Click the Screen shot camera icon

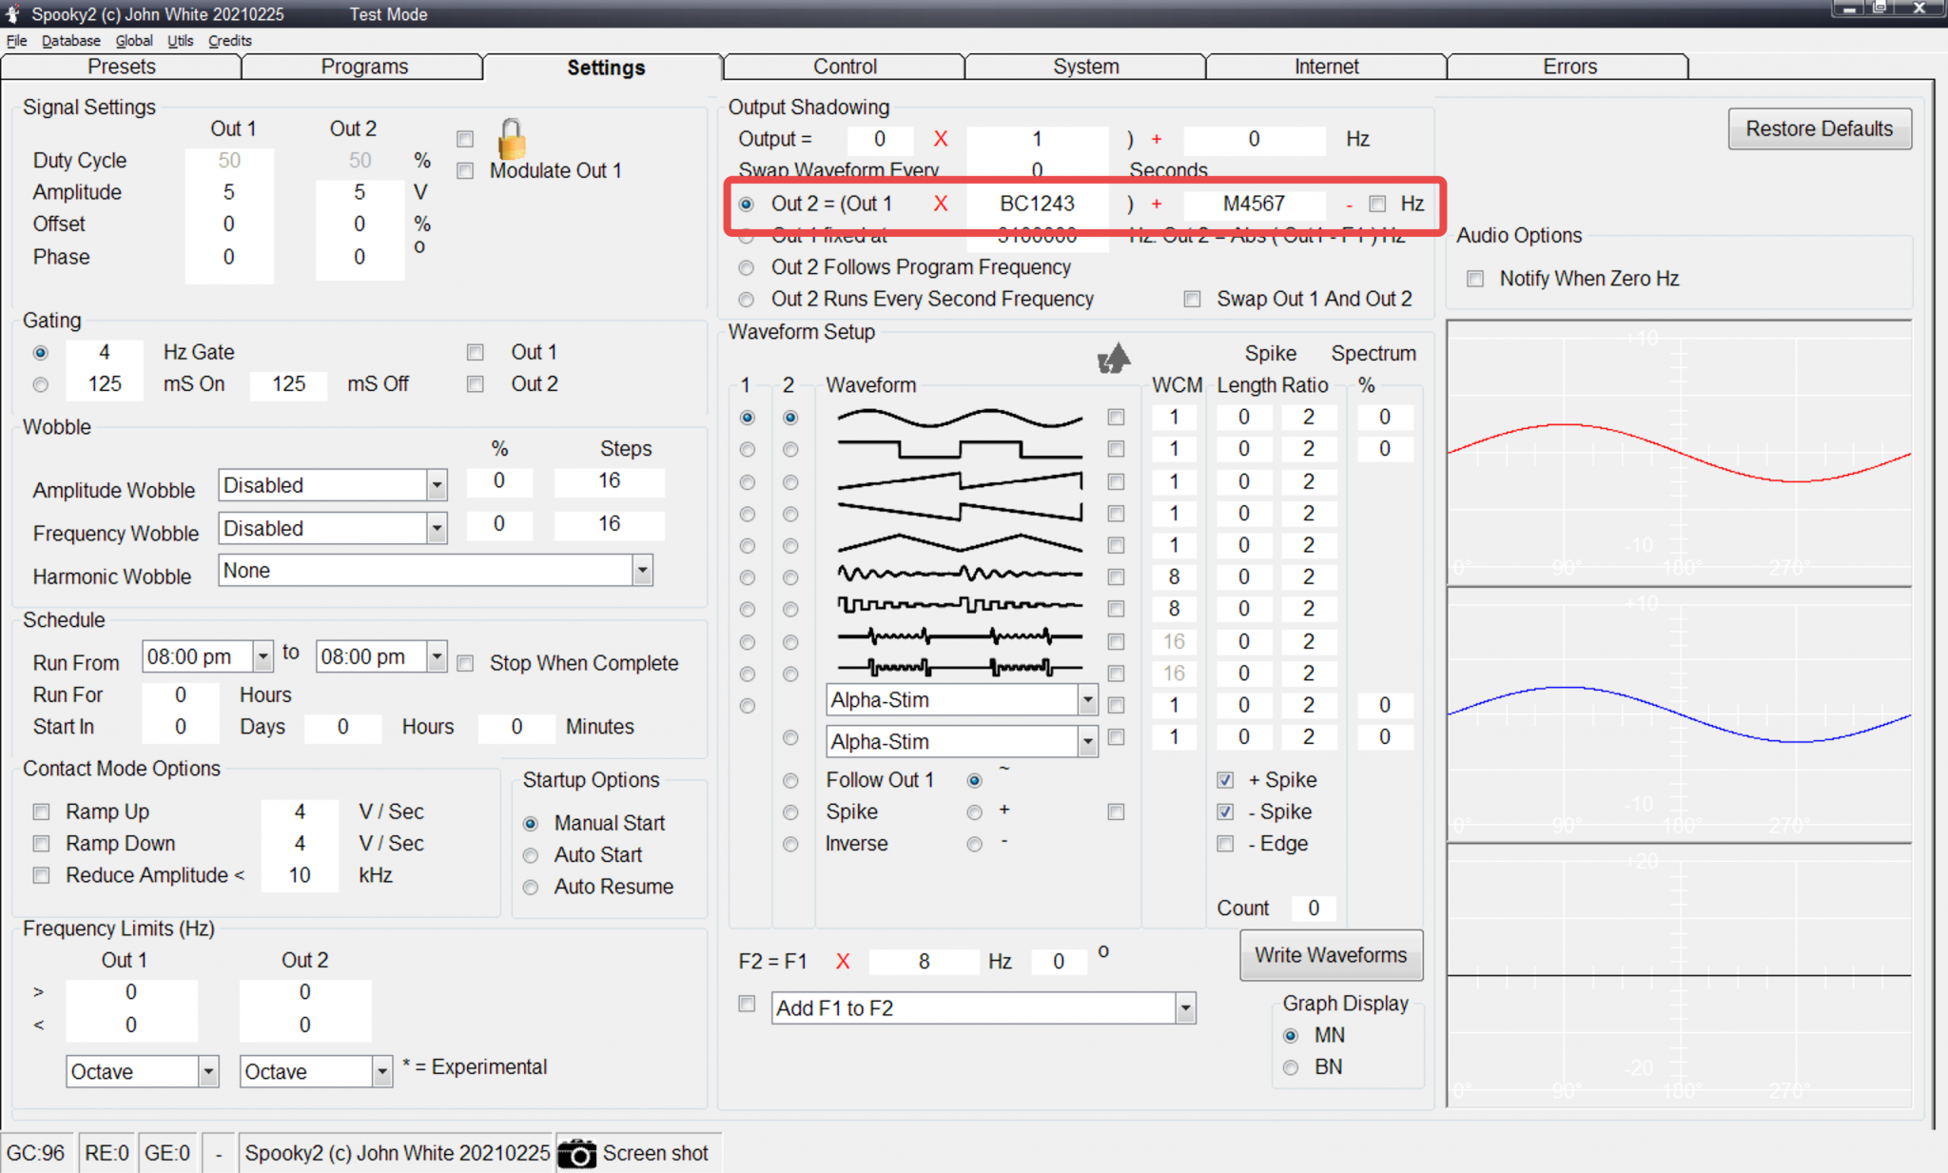pyautogui.click(x=576, y=1153)
